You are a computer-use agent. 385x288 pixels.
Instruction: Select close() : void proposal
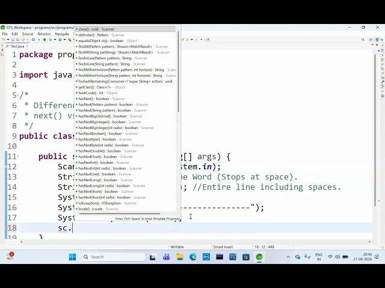click(x=125, y=29)
